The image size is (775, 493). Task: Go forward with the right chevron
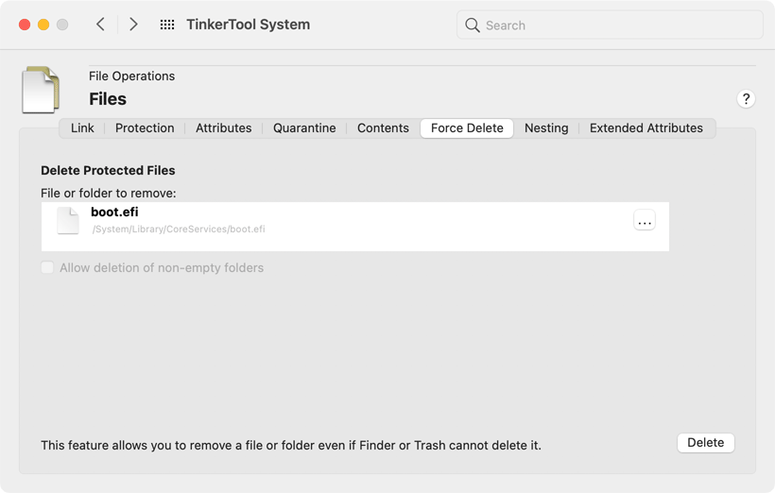[133, 25]
